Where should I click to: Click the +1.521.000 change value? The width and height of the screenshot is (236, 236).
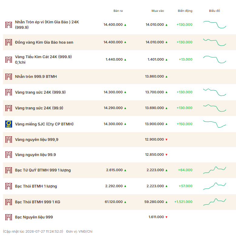(183, 202)
